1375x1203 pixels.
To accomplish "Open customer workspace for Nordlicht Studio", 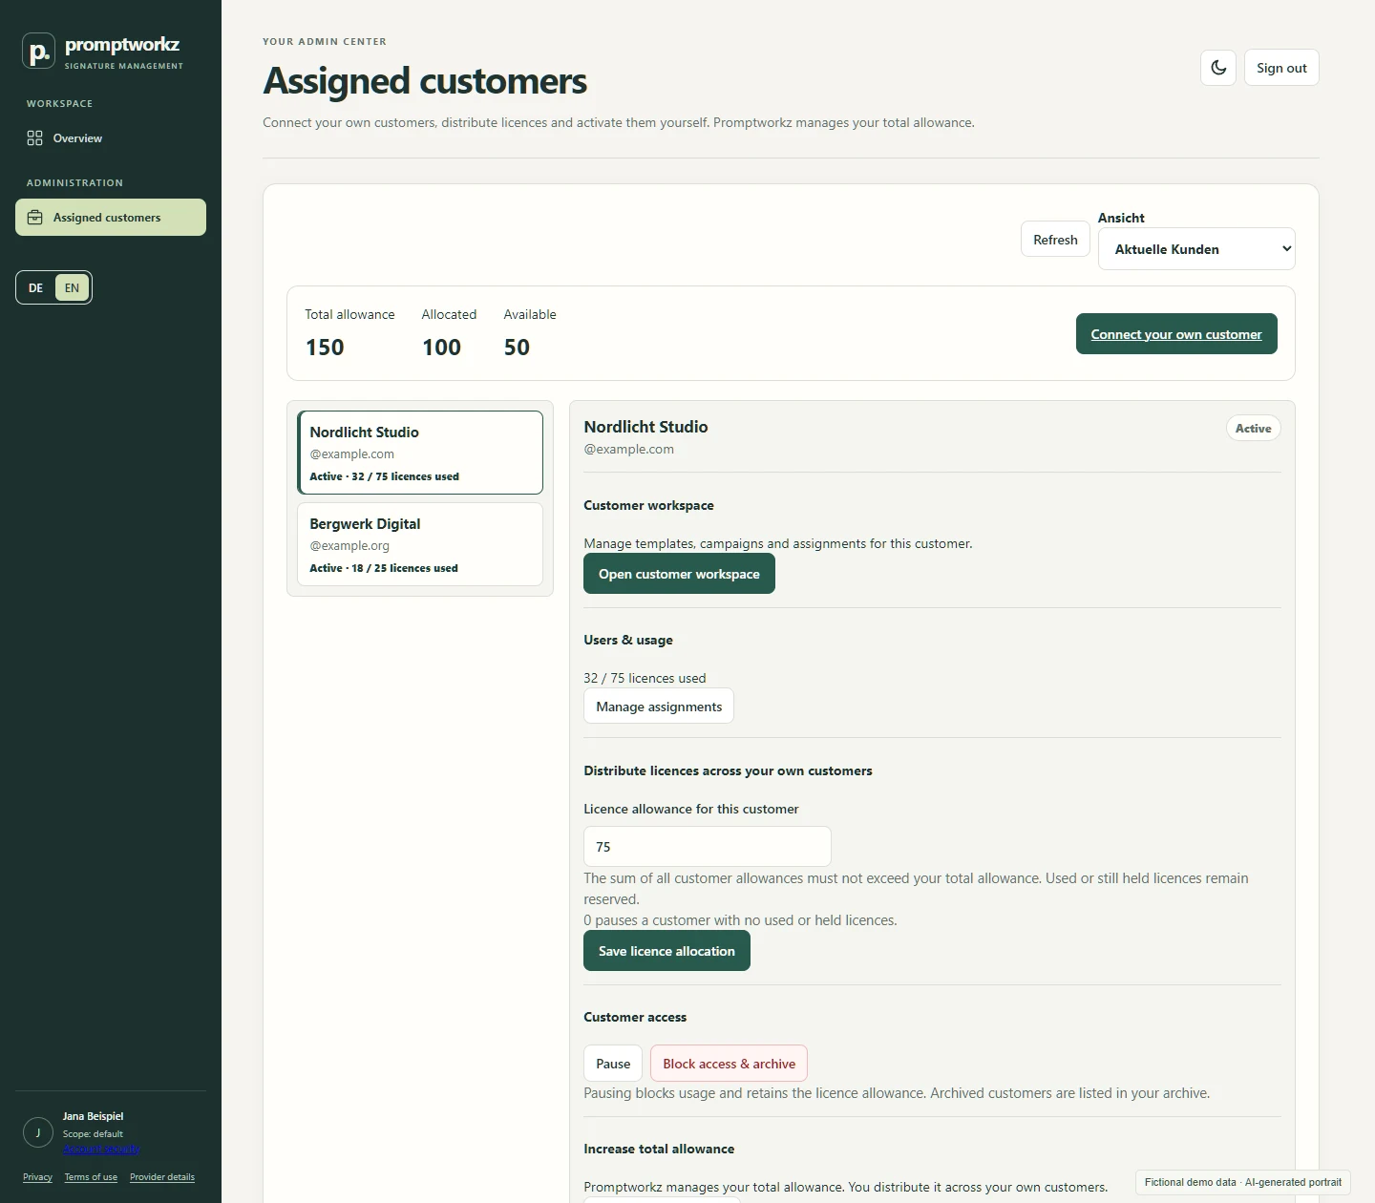I will [x=679, y=574].
